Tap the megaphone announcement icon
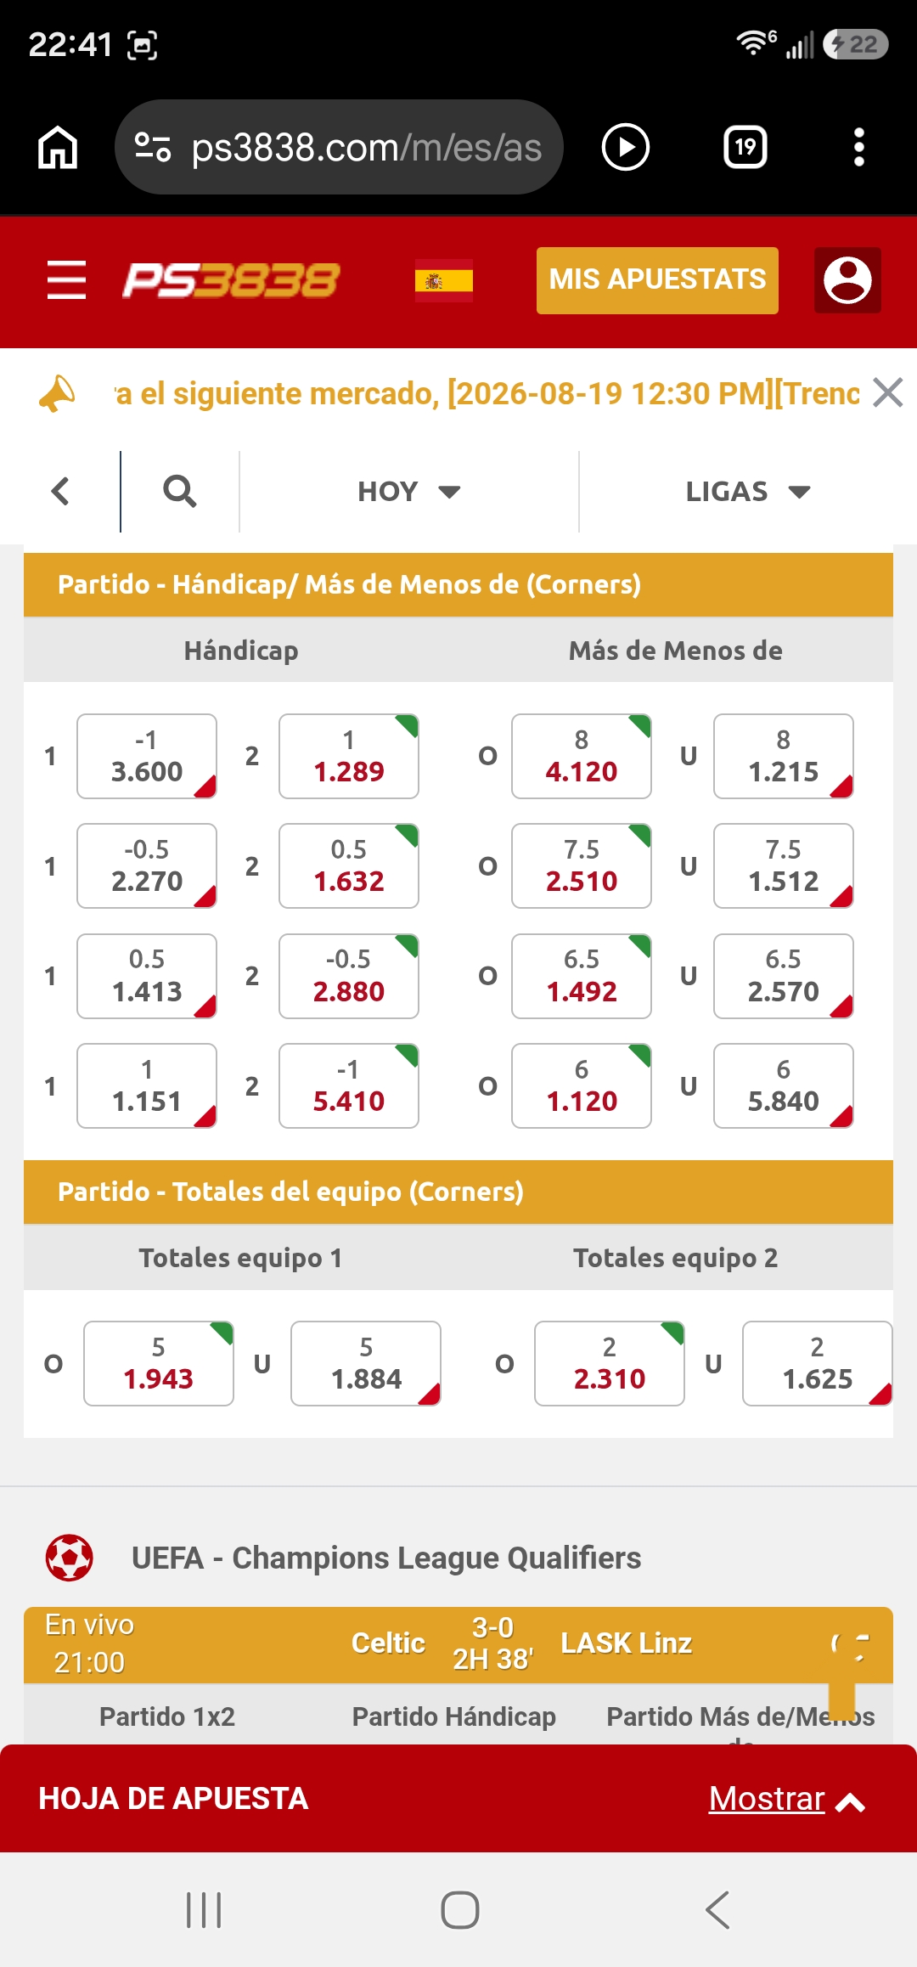Screen dimensions: 917x1967 (58, 393)
